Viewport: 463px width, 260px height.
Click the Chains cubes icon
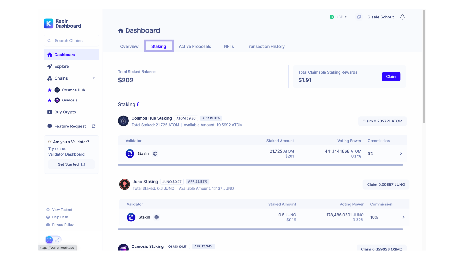(x=50, y=78)
